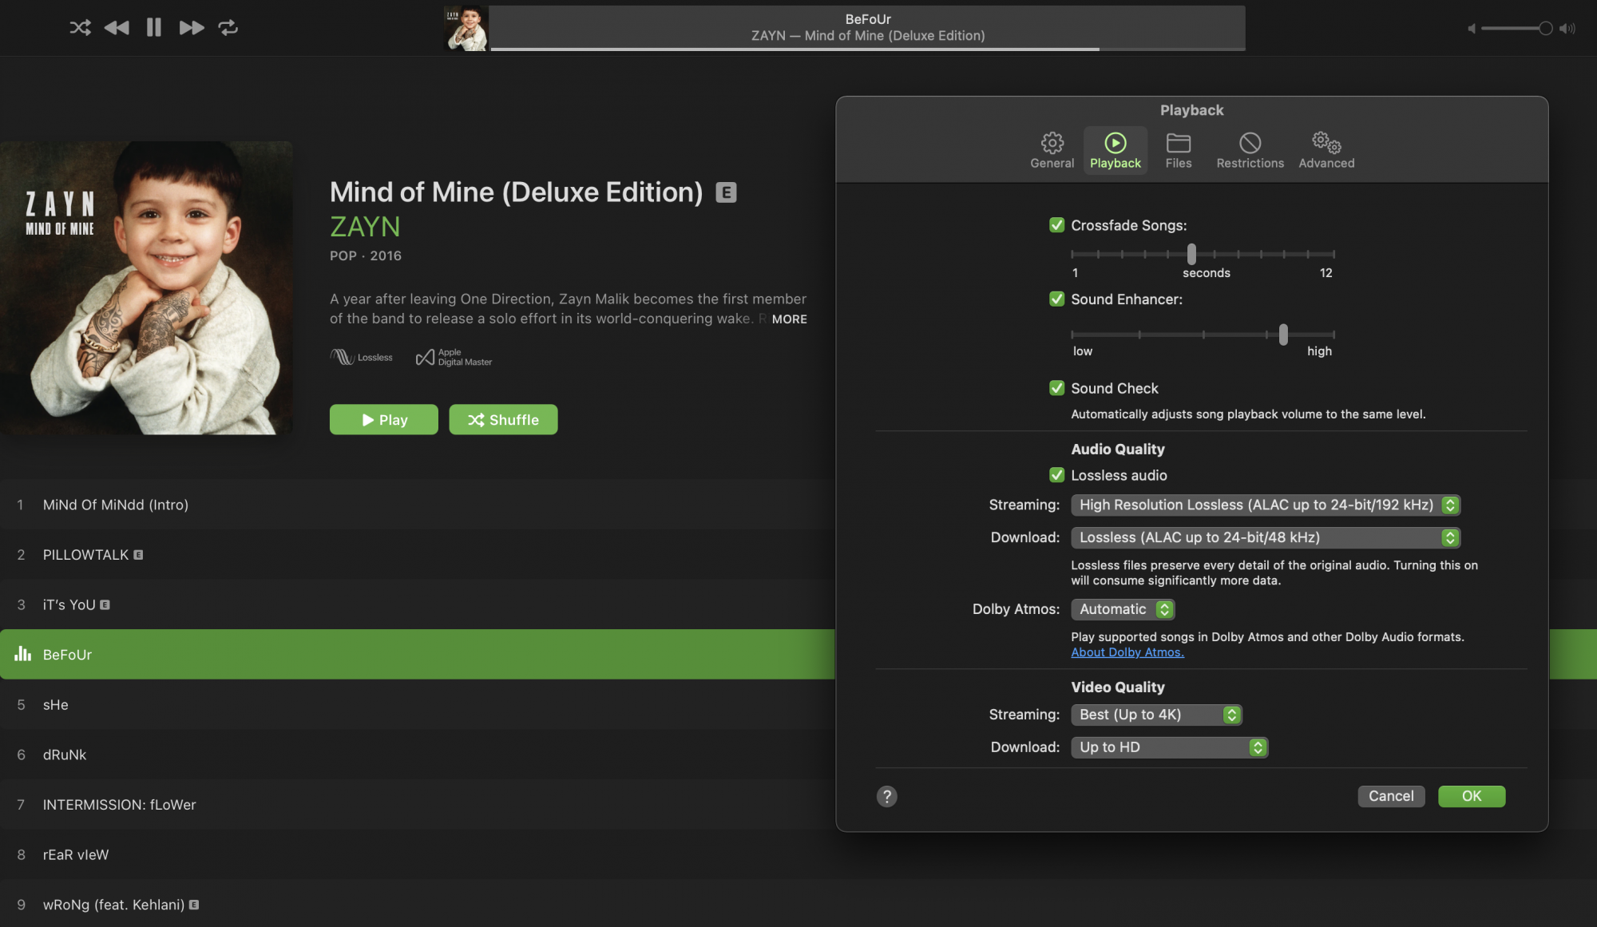
Task: Expand the description with MORE
Action: (x=789, y=319)
